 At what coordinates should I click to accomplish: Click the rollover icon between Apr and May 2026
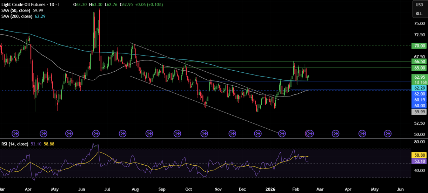point(362,133)
